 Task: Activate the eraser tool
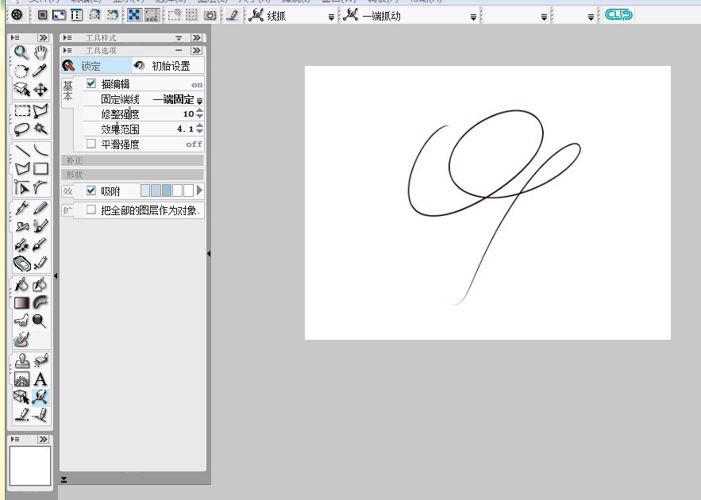[x=21, y=263]
